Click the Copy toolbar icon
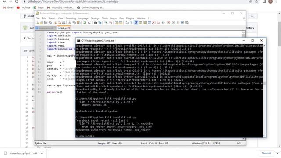Viewport: 281px width, 158px height. click(74, 22)
